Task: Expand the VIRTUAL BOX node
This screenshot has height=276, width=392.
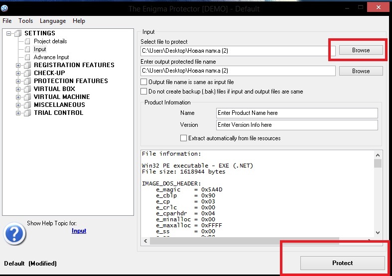Action: [18, 90]
